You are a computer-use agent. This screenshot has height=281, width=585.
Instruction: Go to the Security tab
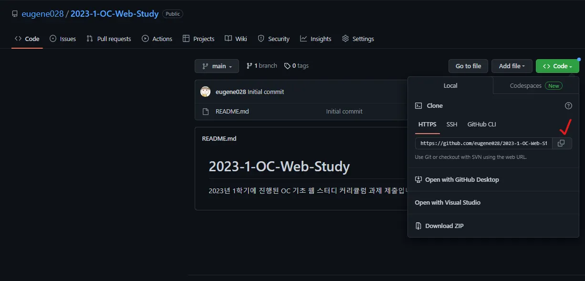(x=273, y=39)
